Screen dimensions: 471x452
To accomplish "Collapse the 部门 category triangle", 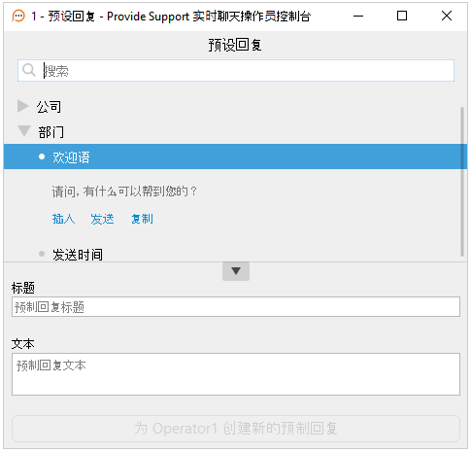I will click(x=24, y=131).
